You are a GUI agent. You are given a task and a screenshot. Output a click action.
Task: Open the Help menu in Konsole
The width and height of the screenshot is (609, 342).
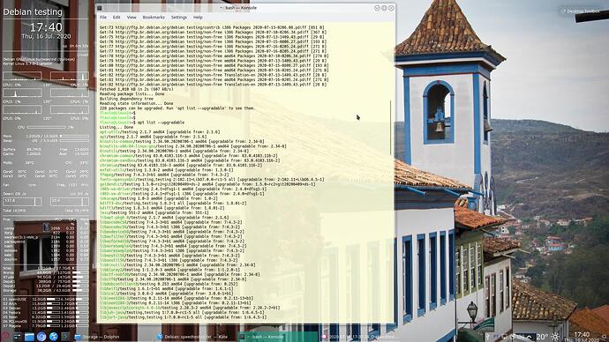[198, 18]
